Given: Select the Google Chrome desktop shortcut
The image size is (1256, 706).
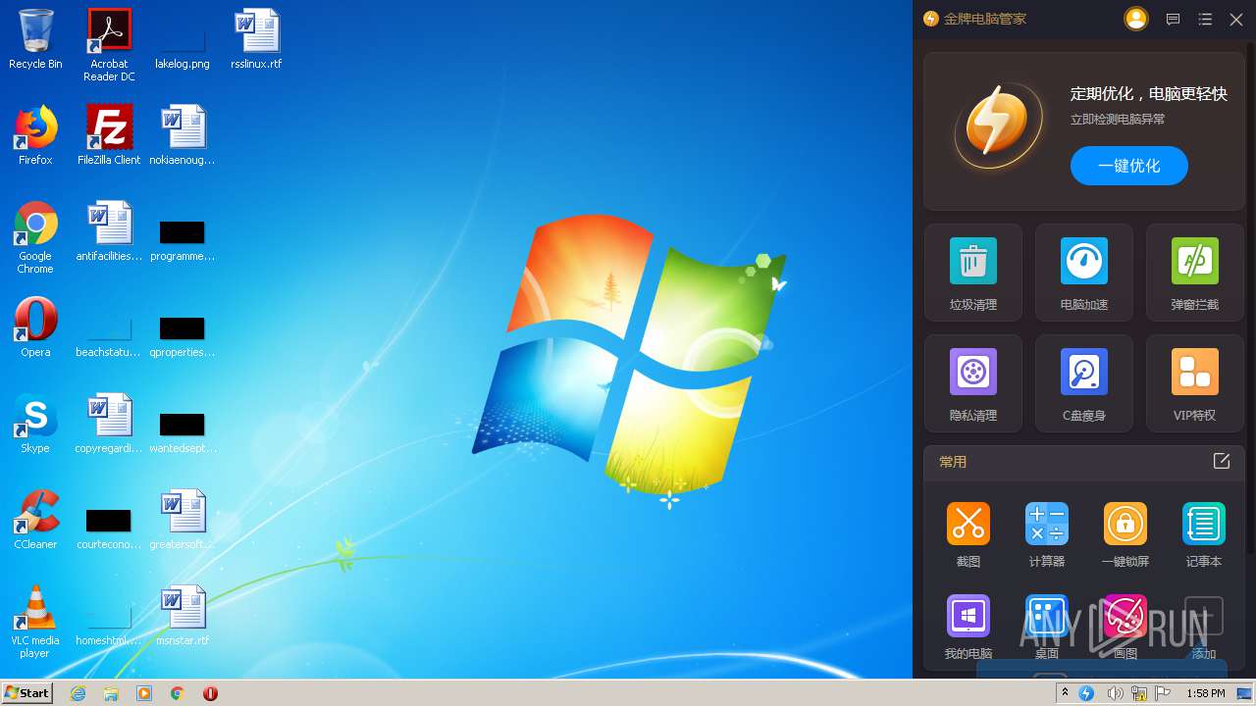Looking at the screenshot, I should click(35, 237).
